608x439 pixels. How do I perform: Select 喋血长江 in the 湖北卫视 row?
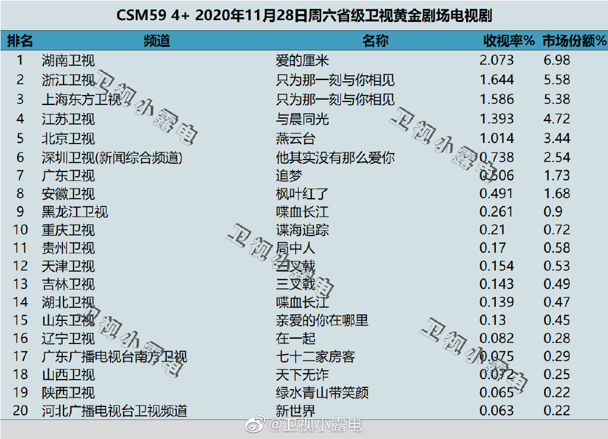[x=302, y=302]
